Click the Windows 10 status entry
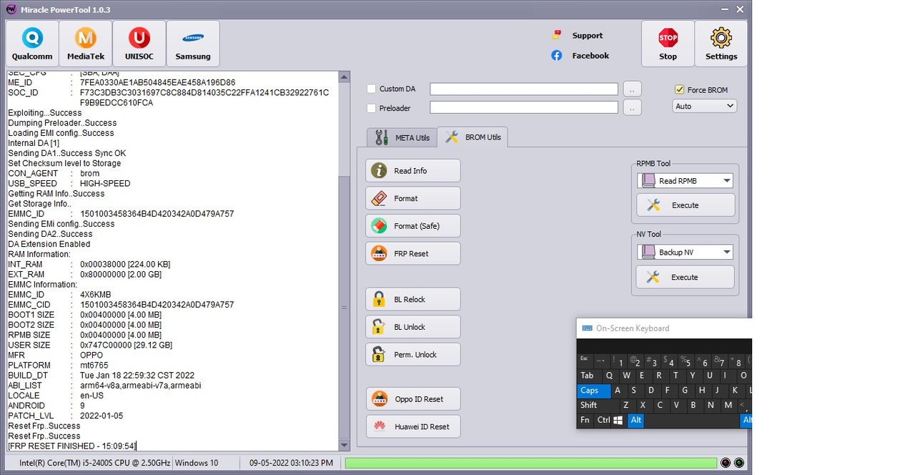The width and height of the screenshot is (915, 475). pyautogui.click(x=197, y=463)
